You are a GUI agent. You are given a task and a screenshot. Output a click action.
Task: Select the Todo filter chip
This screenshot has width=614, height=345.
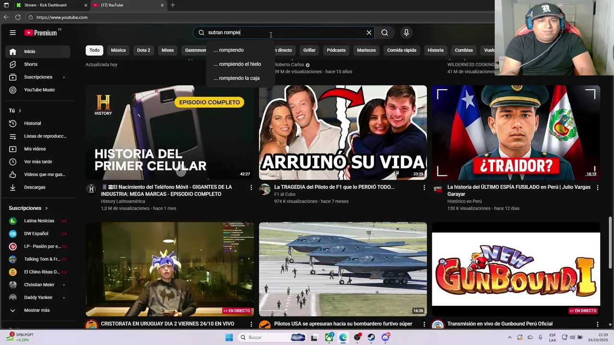pyautogui.click(x=94, y=50)
